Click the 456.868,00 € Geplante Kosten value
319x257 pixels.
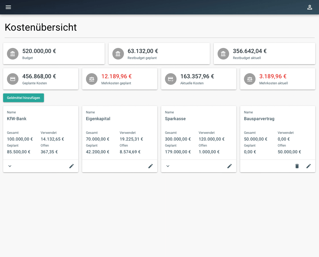click(39, 76)
